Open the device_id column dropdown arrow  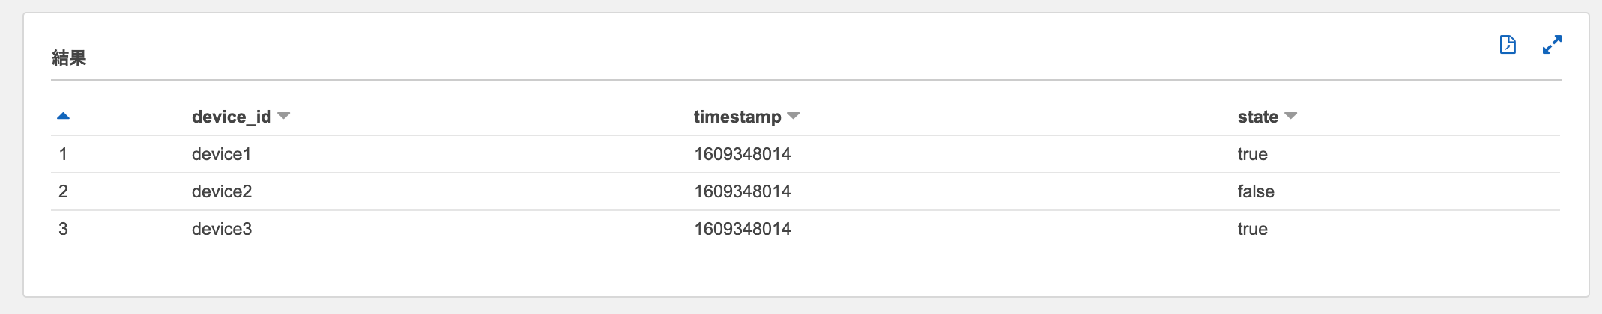tap(283, 116)
